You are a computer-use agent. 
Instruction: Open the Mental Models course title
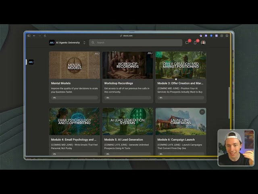pos(61,83)
